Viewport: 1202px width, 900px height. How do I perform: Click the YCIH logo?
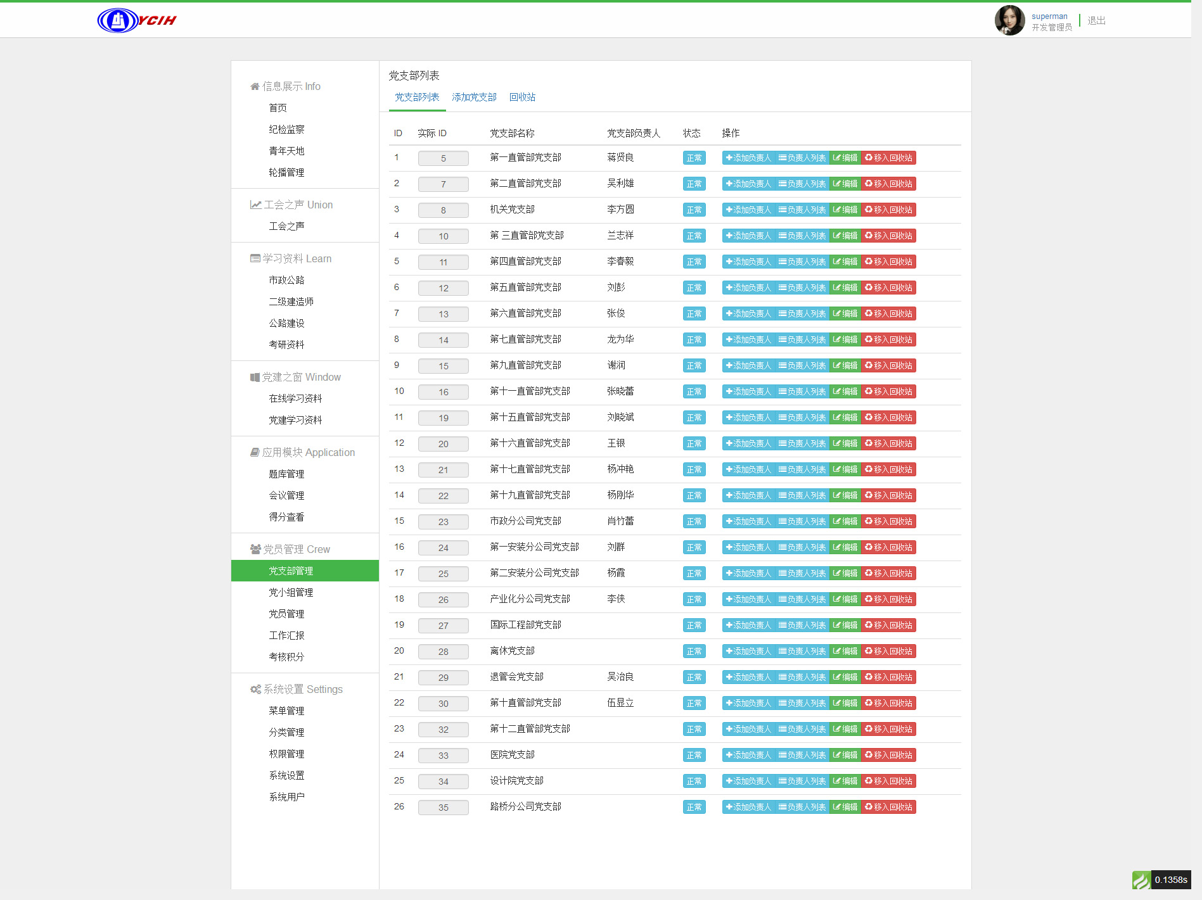tap(137, 20)
